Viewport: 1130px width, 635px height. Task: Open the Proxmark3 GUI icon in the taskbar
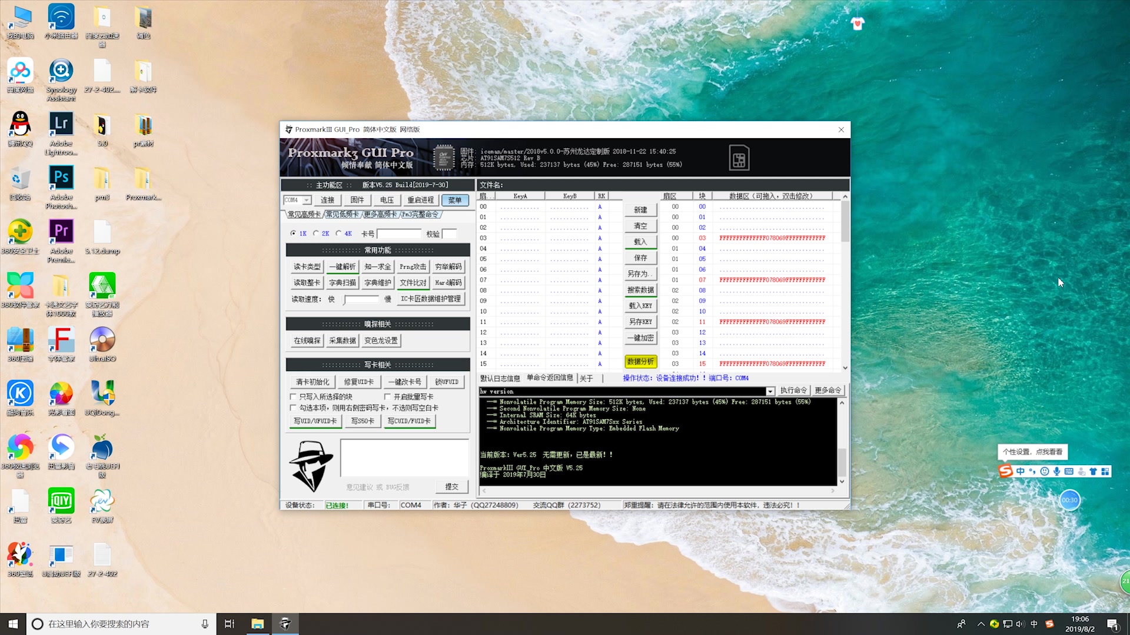(285, 623)
